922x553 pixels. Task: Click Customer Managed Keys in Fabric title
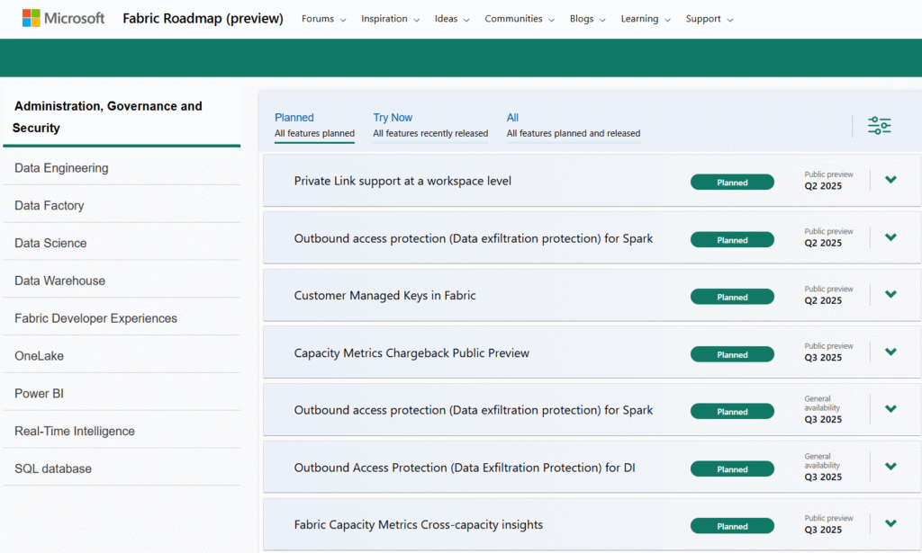point(385,295)
